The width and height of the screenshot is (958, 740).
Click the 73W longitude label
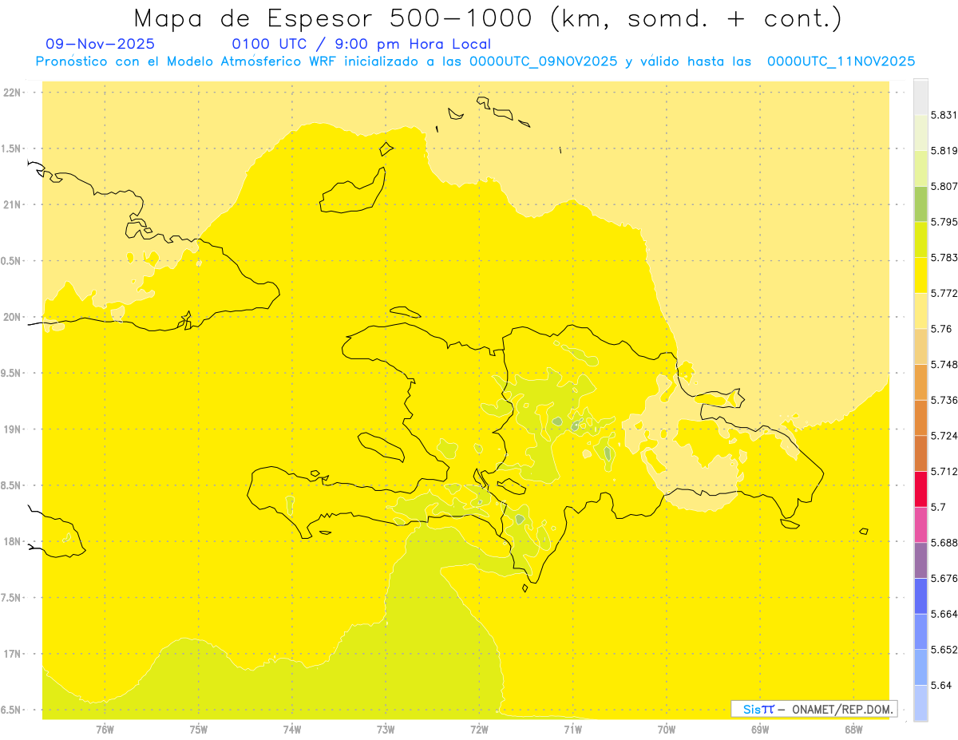click(386, 730)
